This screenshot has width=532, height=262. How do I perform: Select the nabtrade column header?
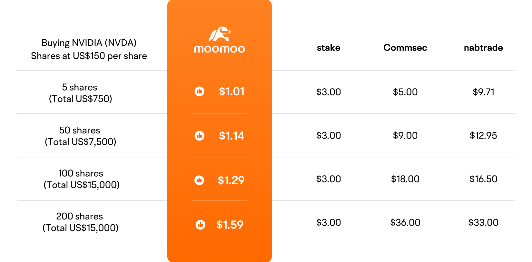(483, 48)
